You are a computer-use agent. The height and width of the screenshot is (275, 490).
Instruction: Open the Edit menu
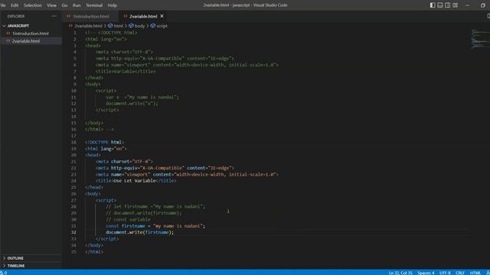pyautogui.click(x=15, y=5)
